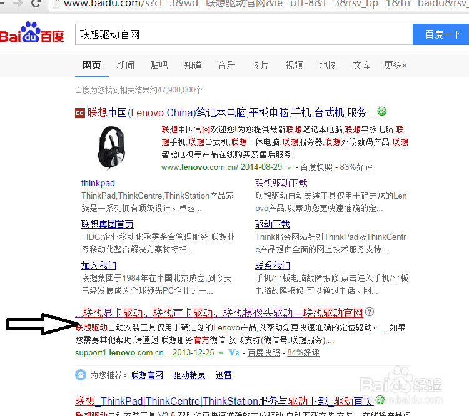Click the recommended 驱动精灵 link
Viewport: 469px width, 416px height.
coord(189,375)
